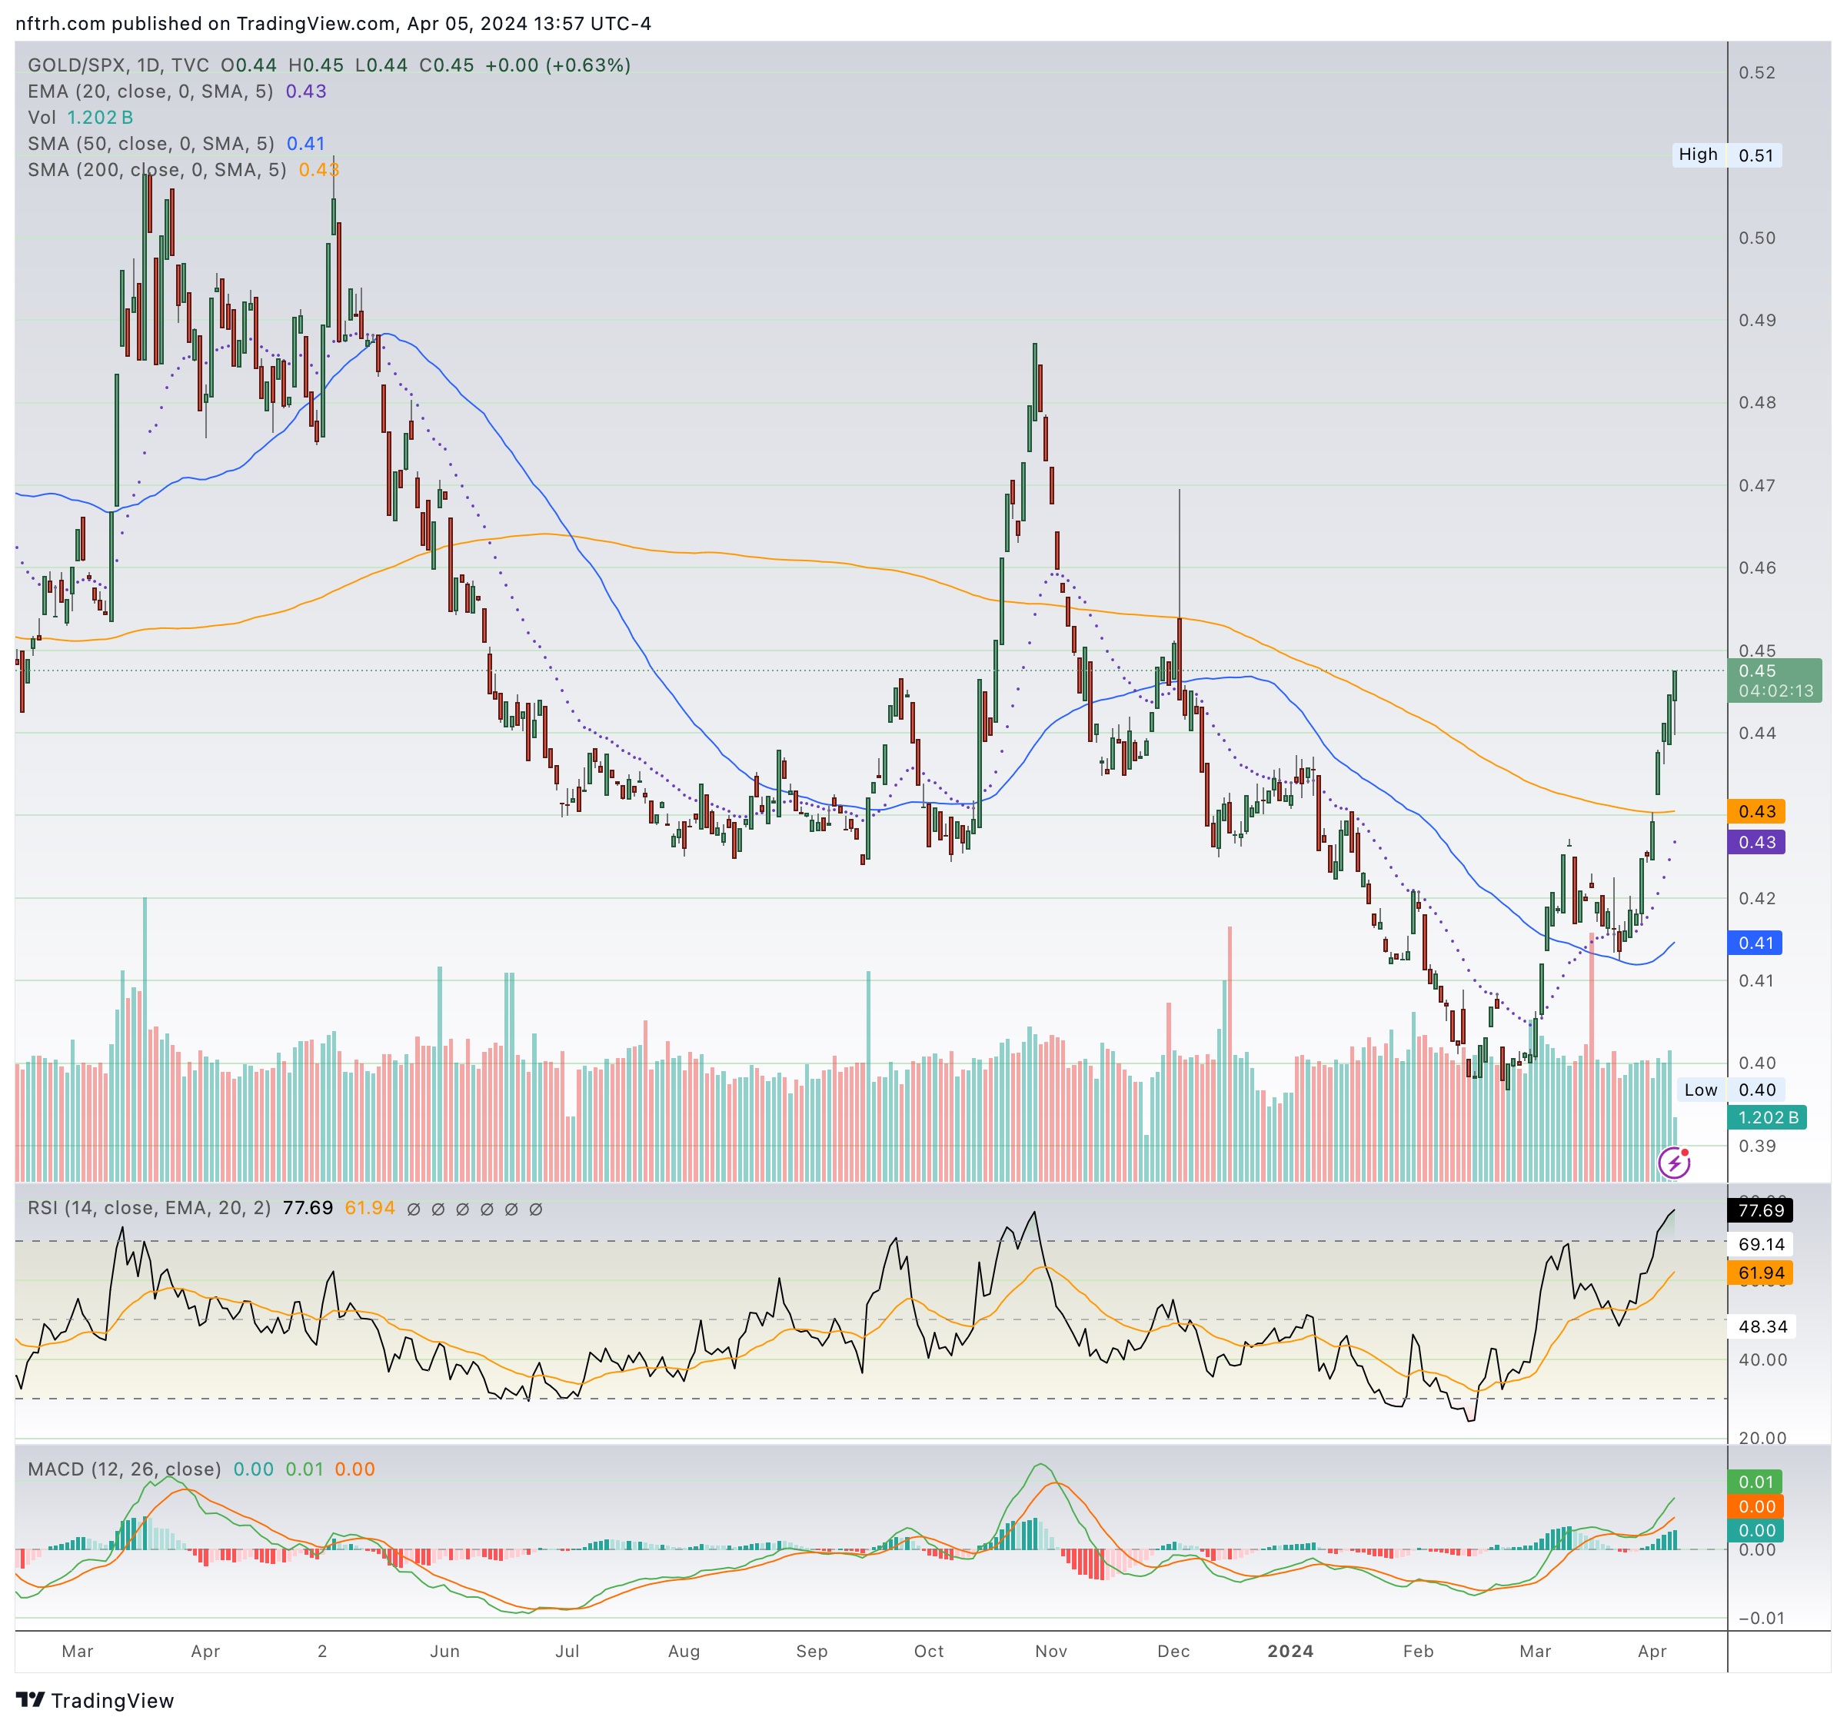Click the 2024 label on the time axis

click(1290, 1651)
